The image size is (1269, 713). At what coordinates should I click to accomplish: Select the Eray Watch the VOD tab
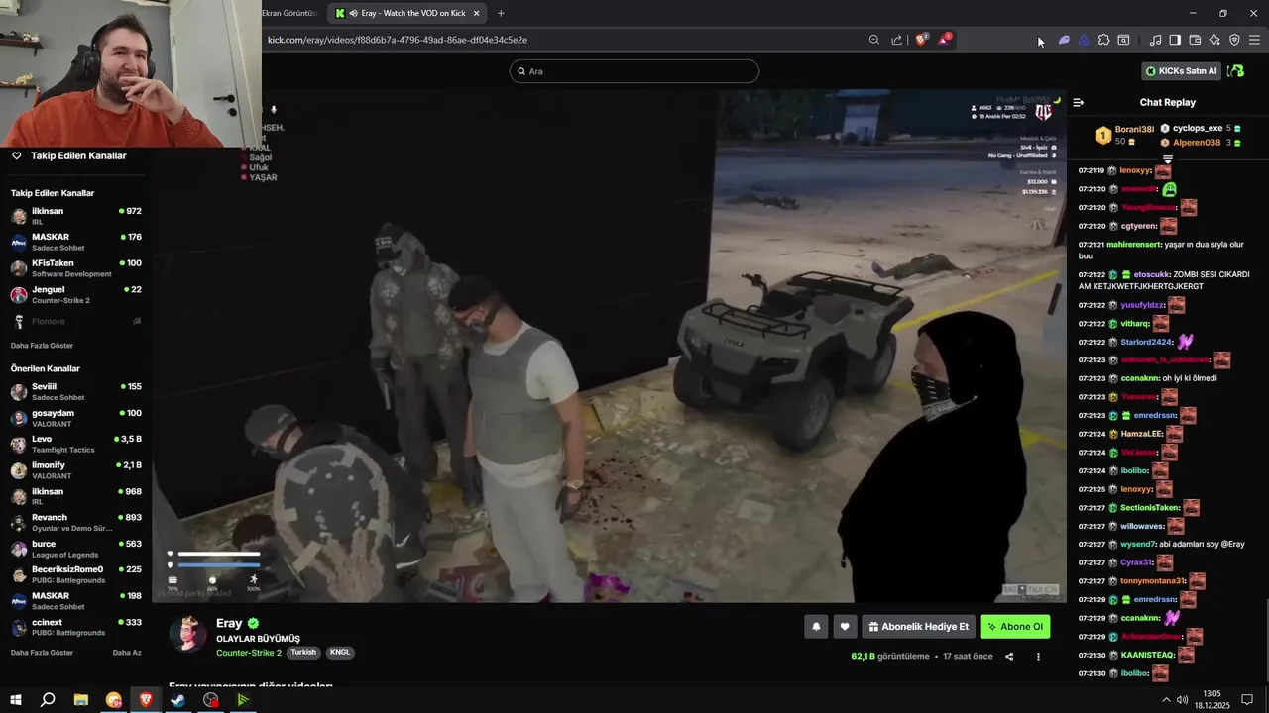tap(408, 13)
